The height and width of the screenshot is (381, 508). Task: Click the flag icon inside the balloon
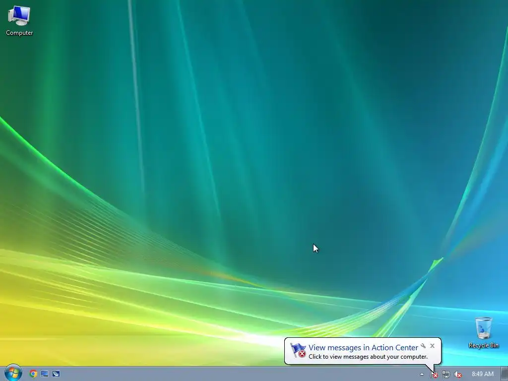(x=298, y=350)
